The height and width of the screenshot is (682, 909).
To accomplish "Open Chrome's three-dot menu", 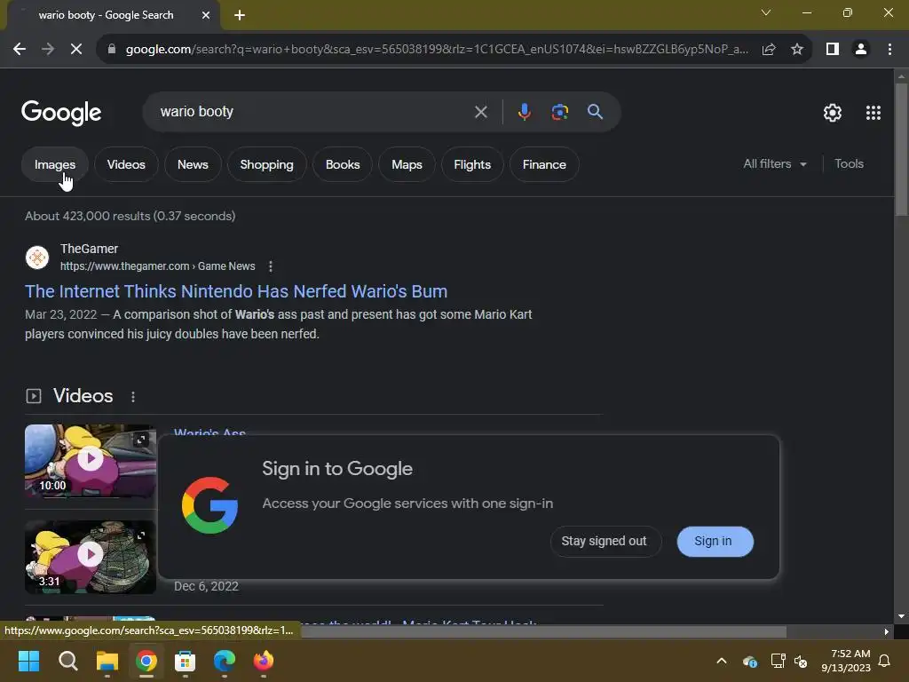I will (889, 50).
